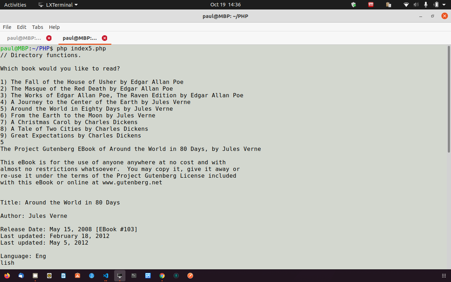
Task: Launch LibreOffice Writer from the dock
Action: click(x=63, y=276)
